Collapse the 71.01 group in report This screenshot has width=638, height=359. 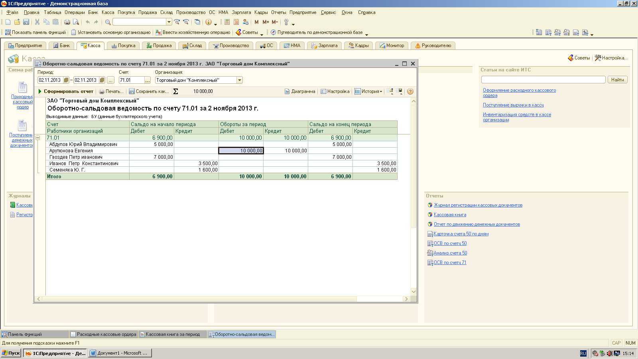(x=38, y=138)
